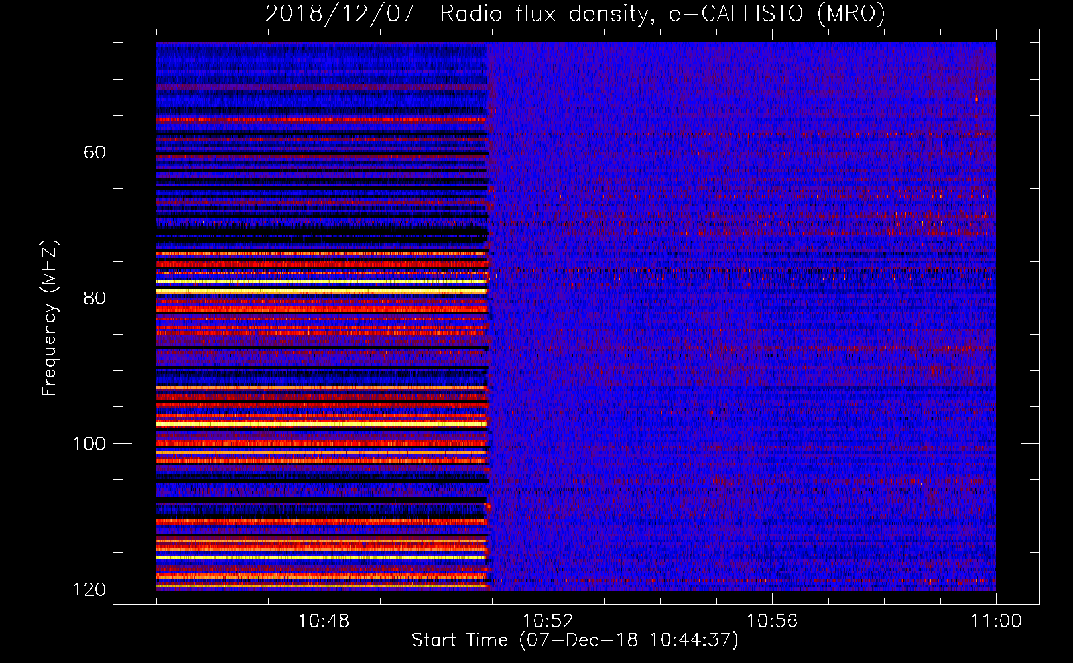
Task: Select the 'e-CALLISTO (MRO)' text in title
Action: (777, 13)
